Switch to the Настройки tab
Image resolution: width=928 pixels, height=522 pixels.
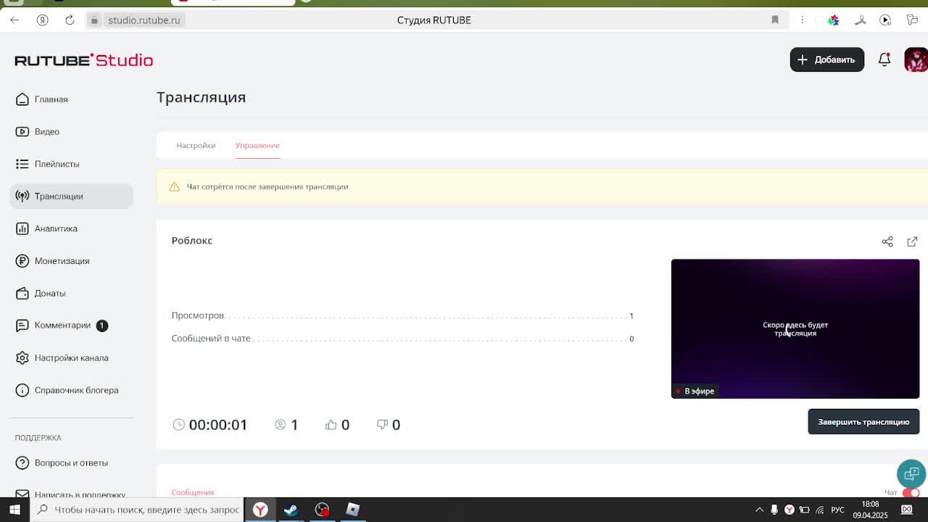coord(196,145)
